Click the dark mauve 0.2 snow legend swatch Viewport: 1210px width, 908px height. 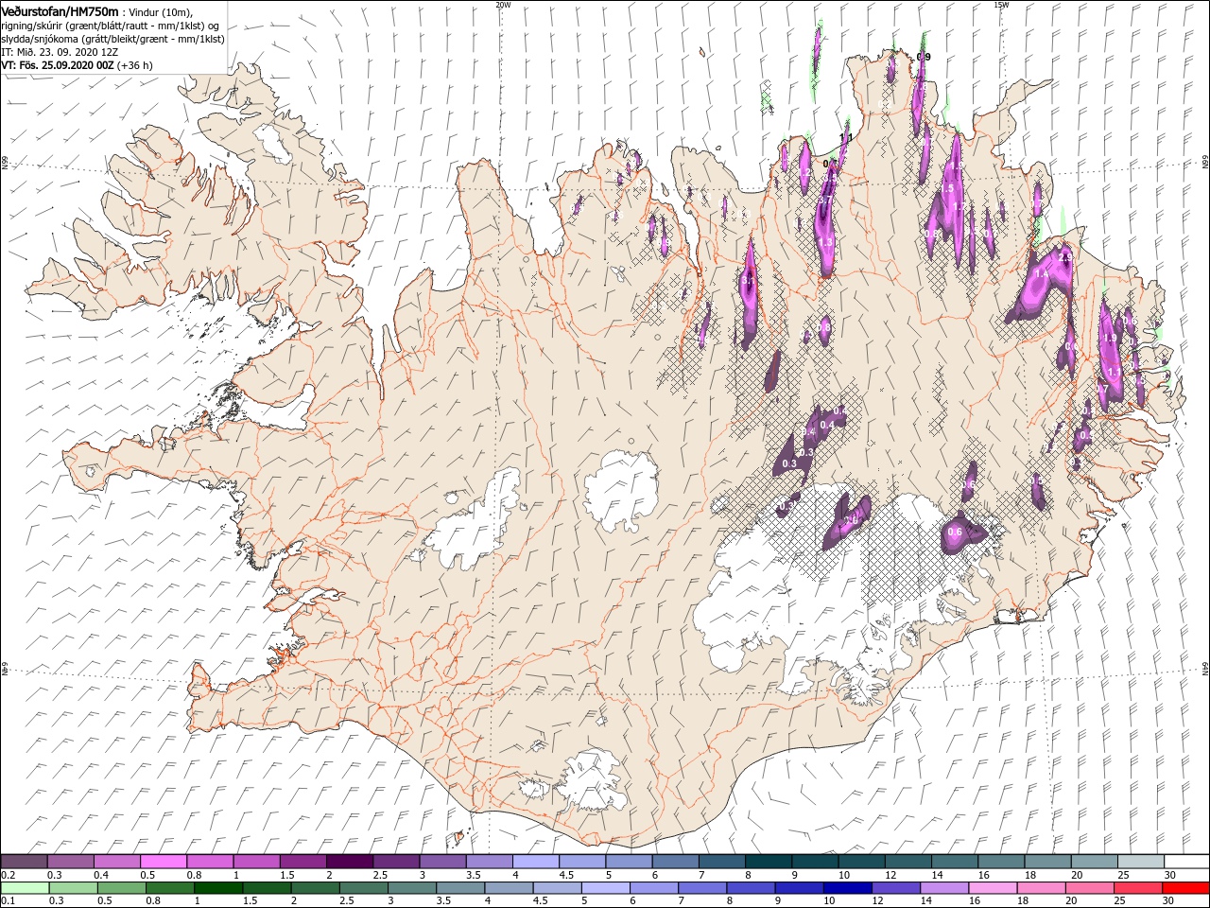click(24, 862)
